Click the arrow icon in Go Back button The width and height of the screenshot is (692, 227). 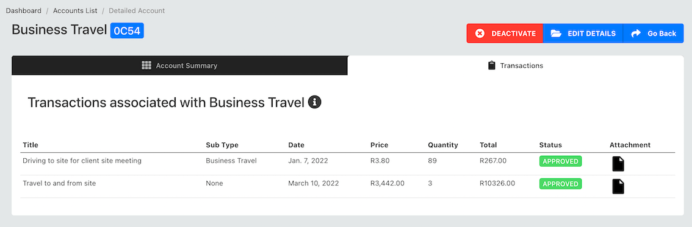tap(636, 33)
